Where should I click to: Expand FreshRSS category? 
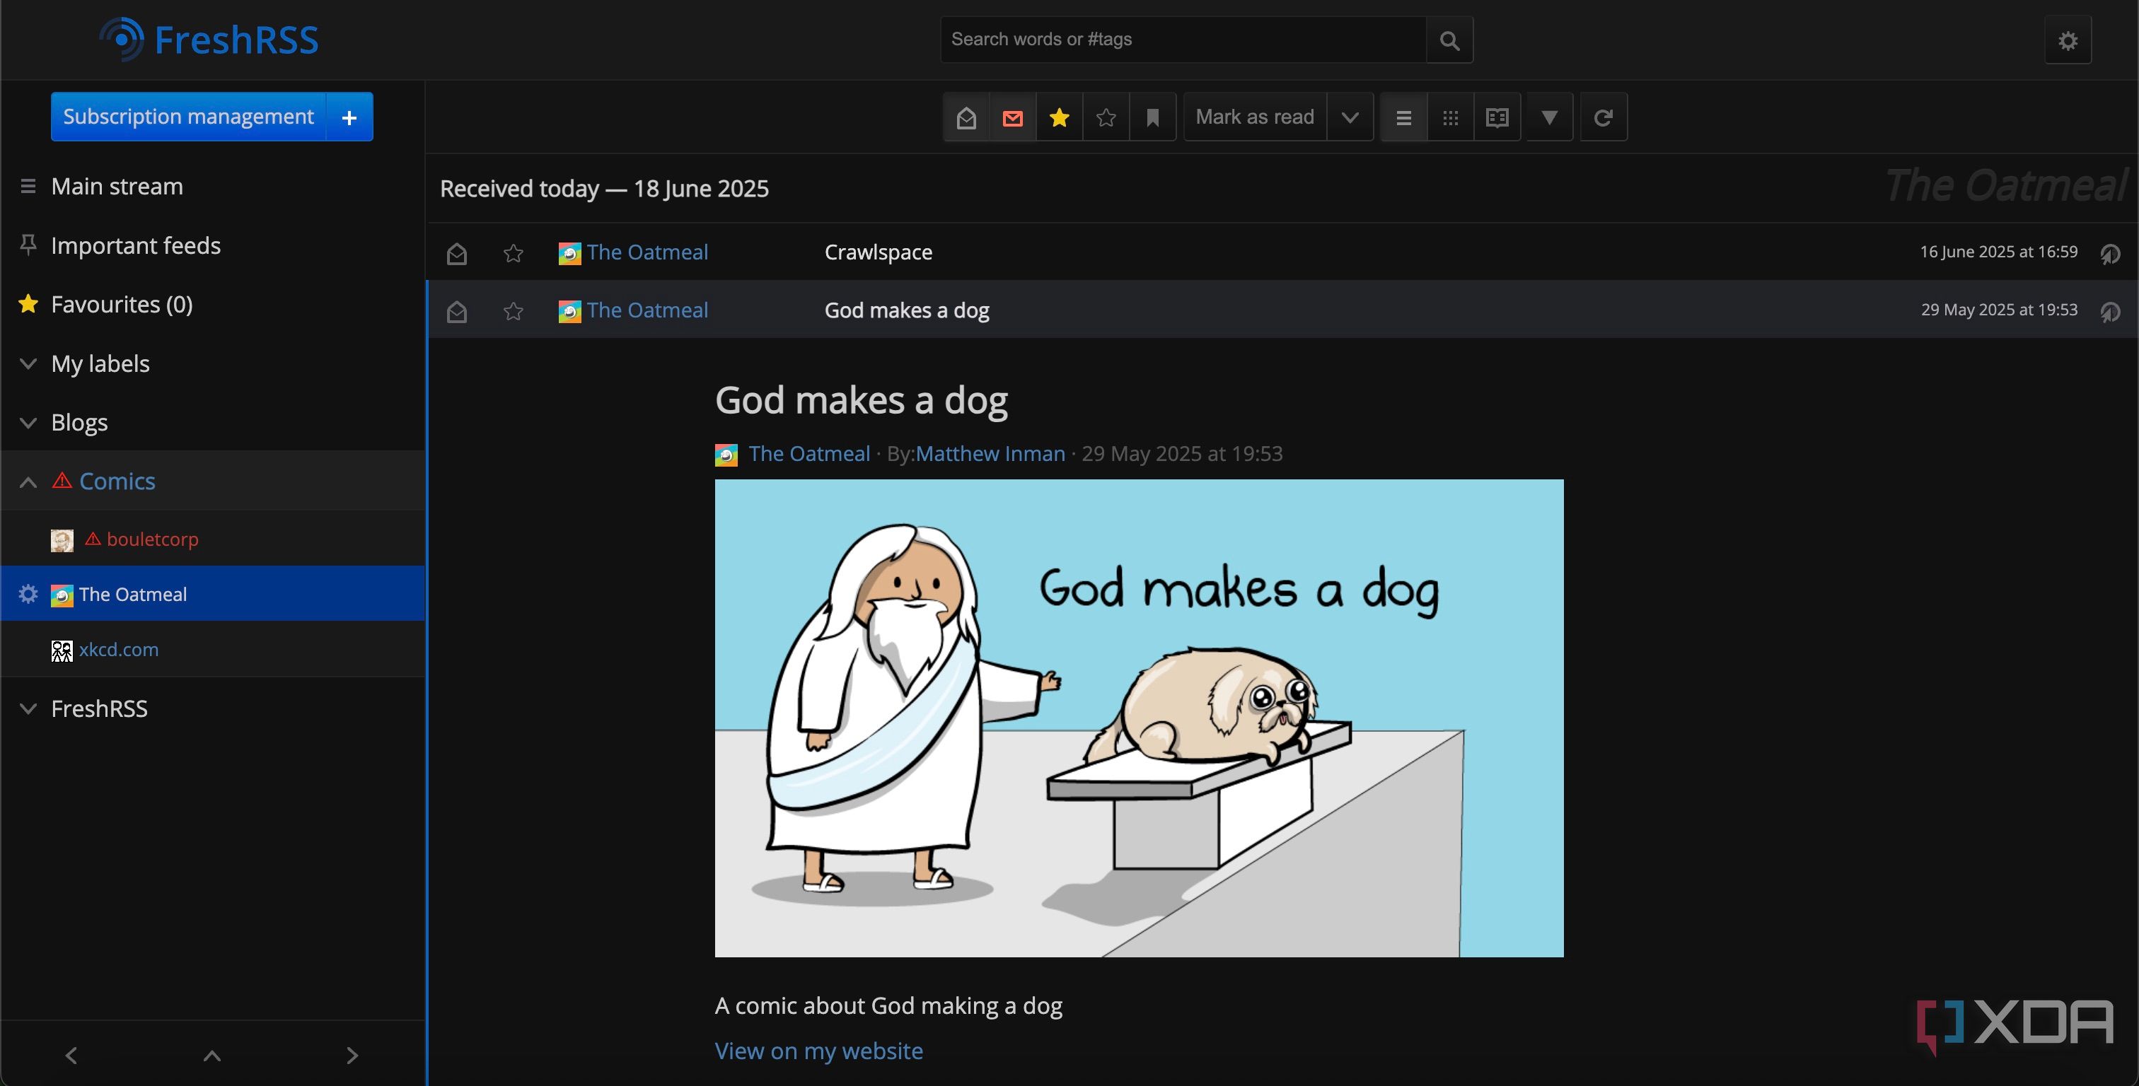[28, 708]
